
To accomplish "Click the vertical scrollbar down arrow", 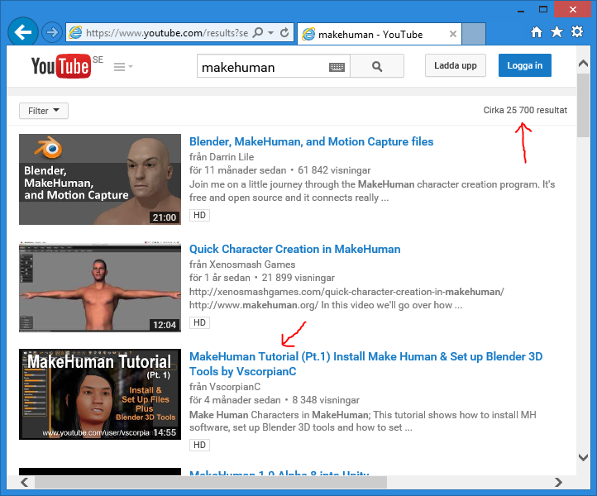I will tap(583, 457).
